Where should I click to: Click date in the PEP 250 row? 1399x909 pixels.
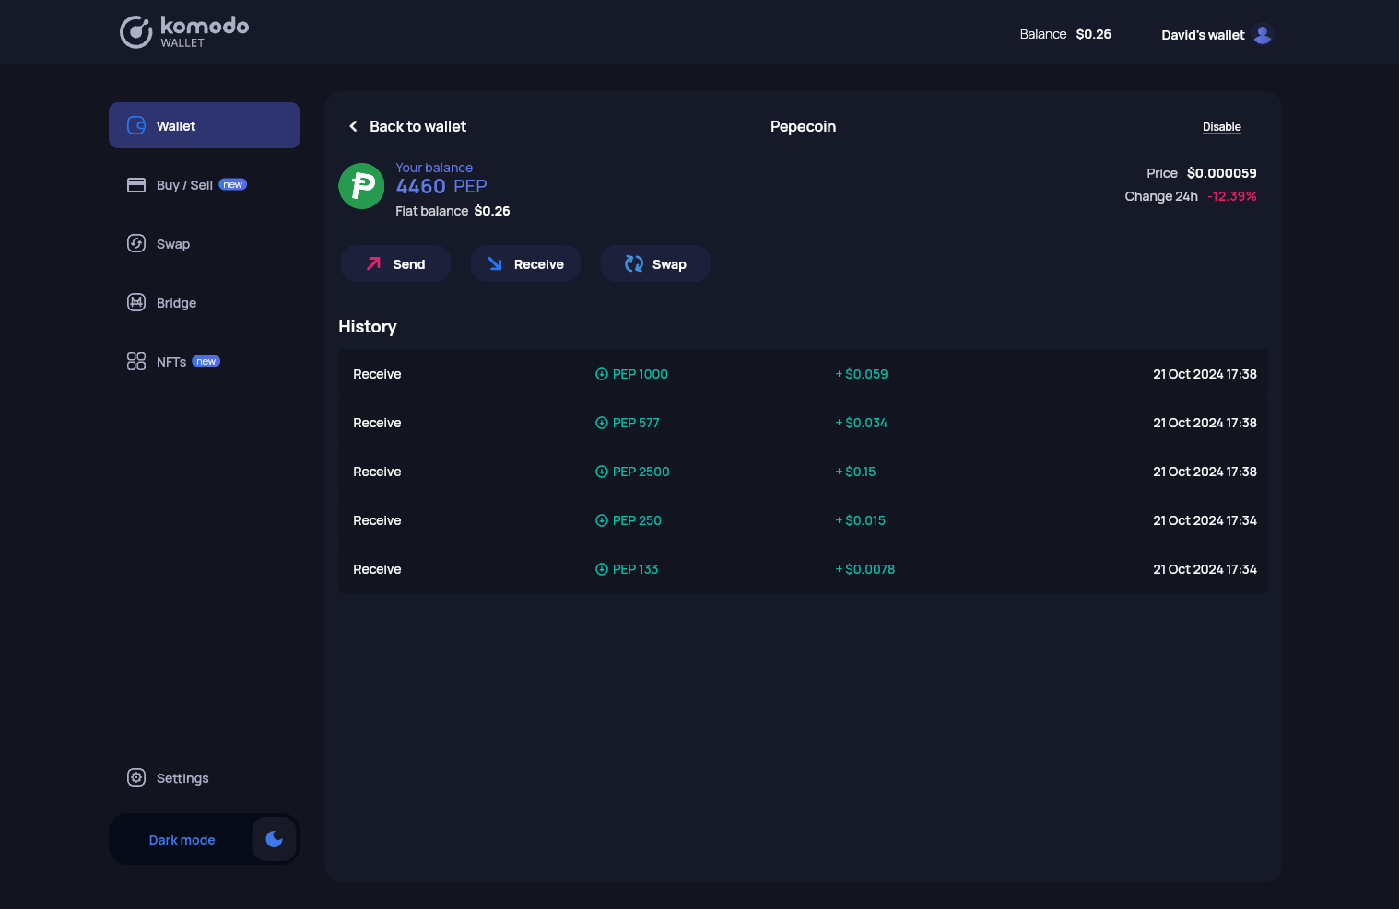(x=1205, y=520)
